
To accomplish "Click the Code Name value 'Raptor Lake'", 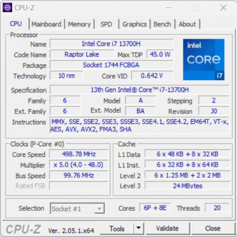I will pyautogui.click(x=82, y=54).
